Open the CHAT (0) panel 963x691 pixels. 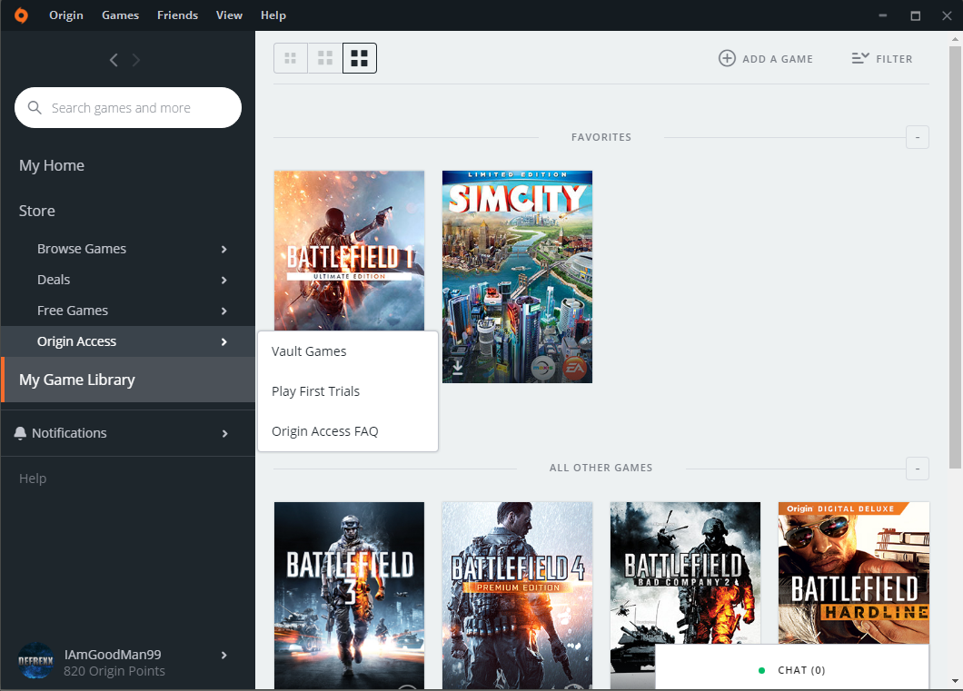click(x=792, y=667)
